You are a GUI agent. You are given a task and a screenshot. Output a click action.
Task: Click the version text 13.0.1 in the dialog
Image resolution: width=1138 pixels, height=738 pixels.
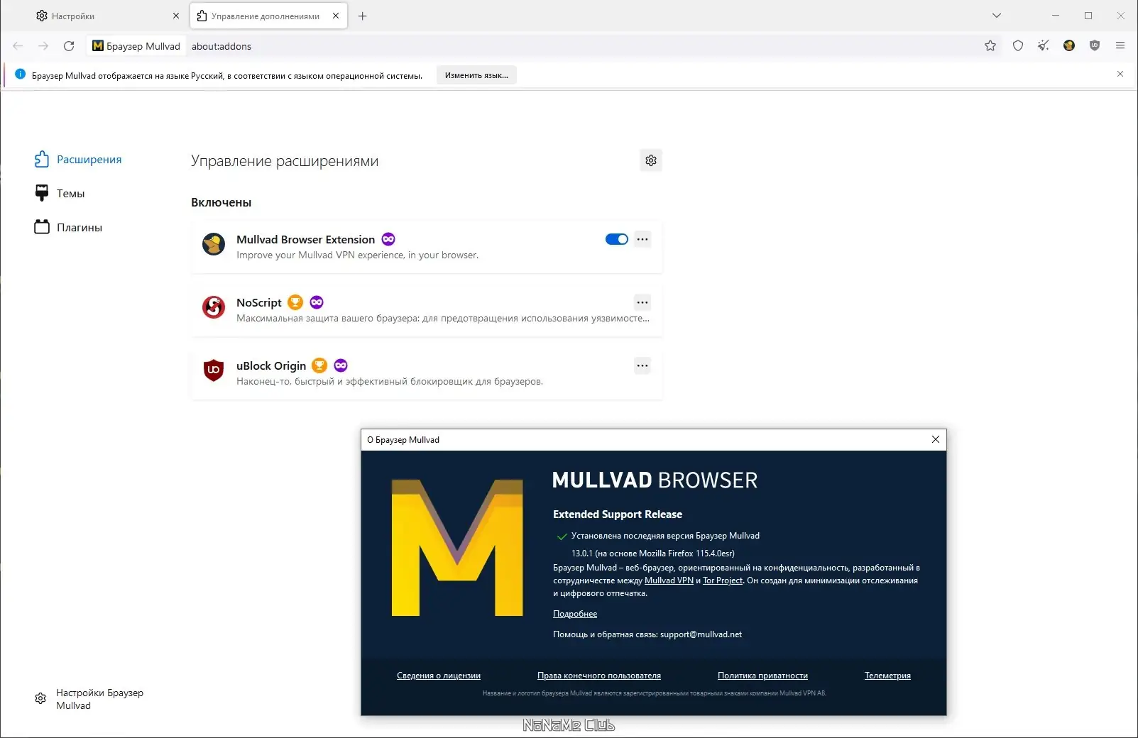tap(653, 553)
